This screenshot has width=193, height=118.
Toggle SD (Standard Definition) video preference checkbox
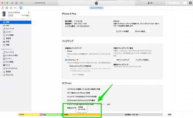click(x=66, y=100)
